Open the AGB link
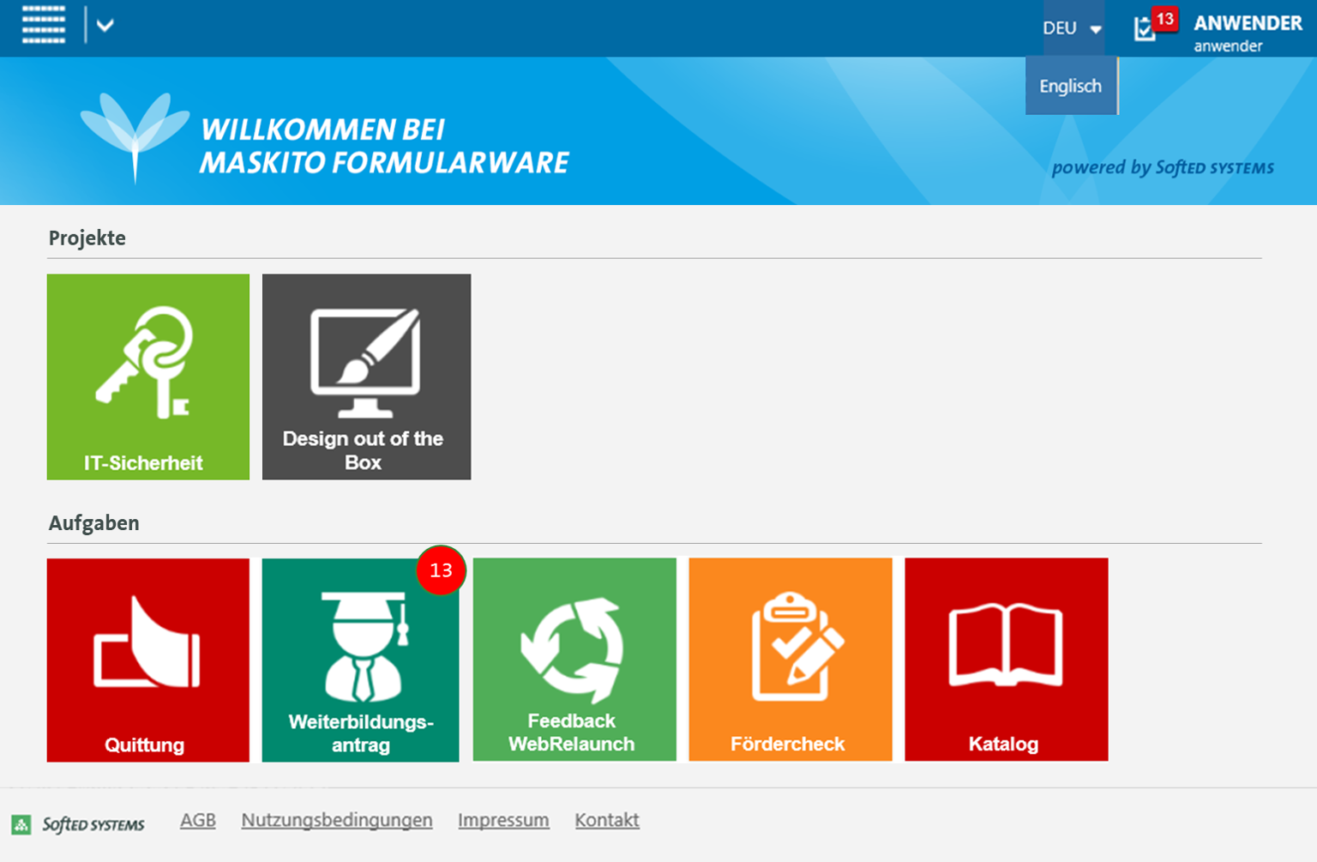Image resolution: width=1317 pixels, height=862 pixels. coord(198,820)
